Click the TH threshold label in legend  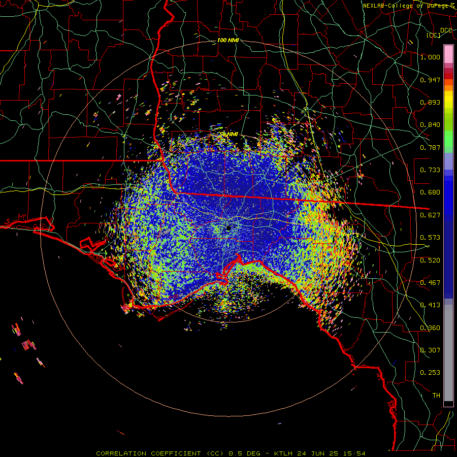tap(436, 396)
